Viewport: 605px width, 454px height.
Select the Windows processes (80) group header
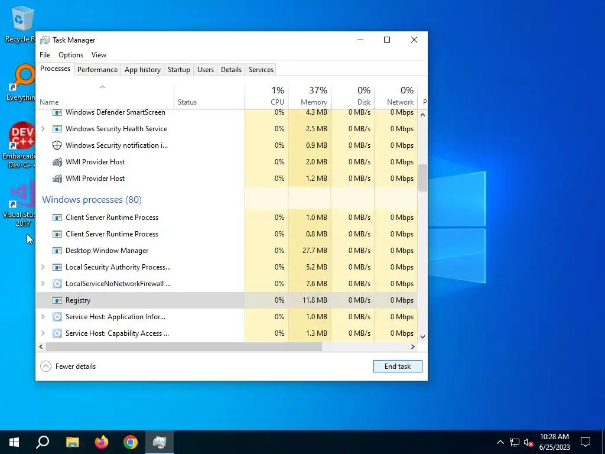point(92,200)
